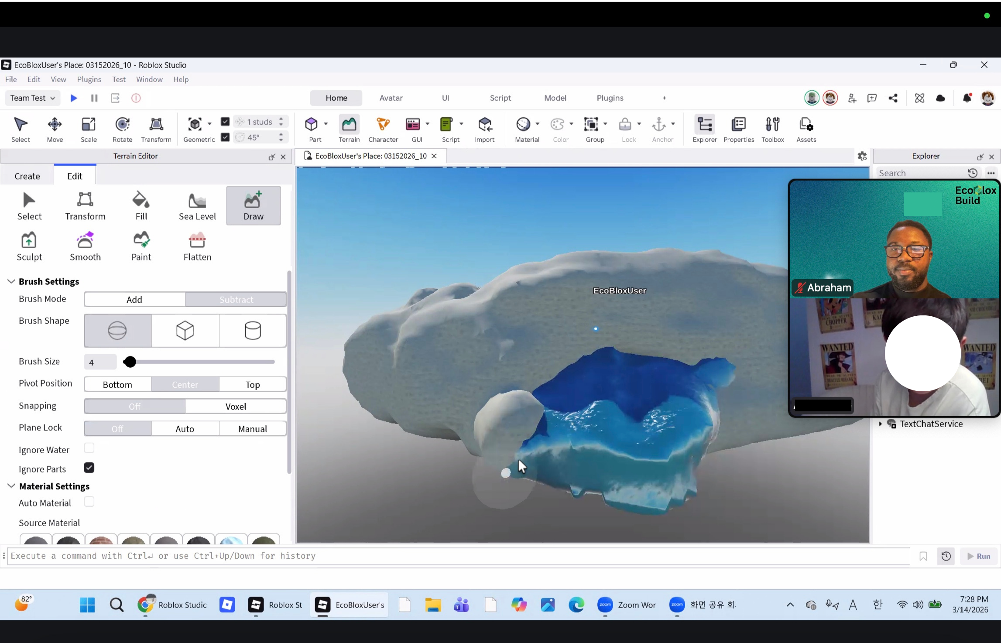1001x643 pixels.
Task: Toggle the 1 studs move snapping checkbox
Action: (x=225, y=122)
